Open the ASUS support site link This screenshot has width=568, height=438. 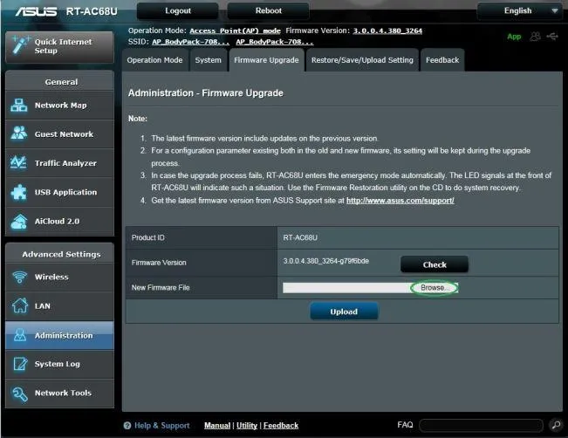[x=400, y=201]
